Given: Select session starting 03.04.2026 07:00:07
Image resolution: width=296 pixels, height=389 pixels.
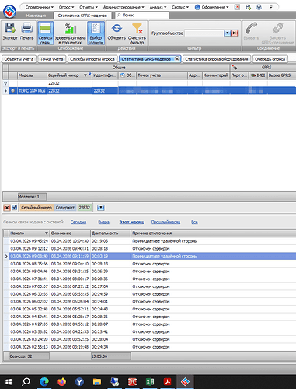Looking at the screenshot, I should [149, 286].
